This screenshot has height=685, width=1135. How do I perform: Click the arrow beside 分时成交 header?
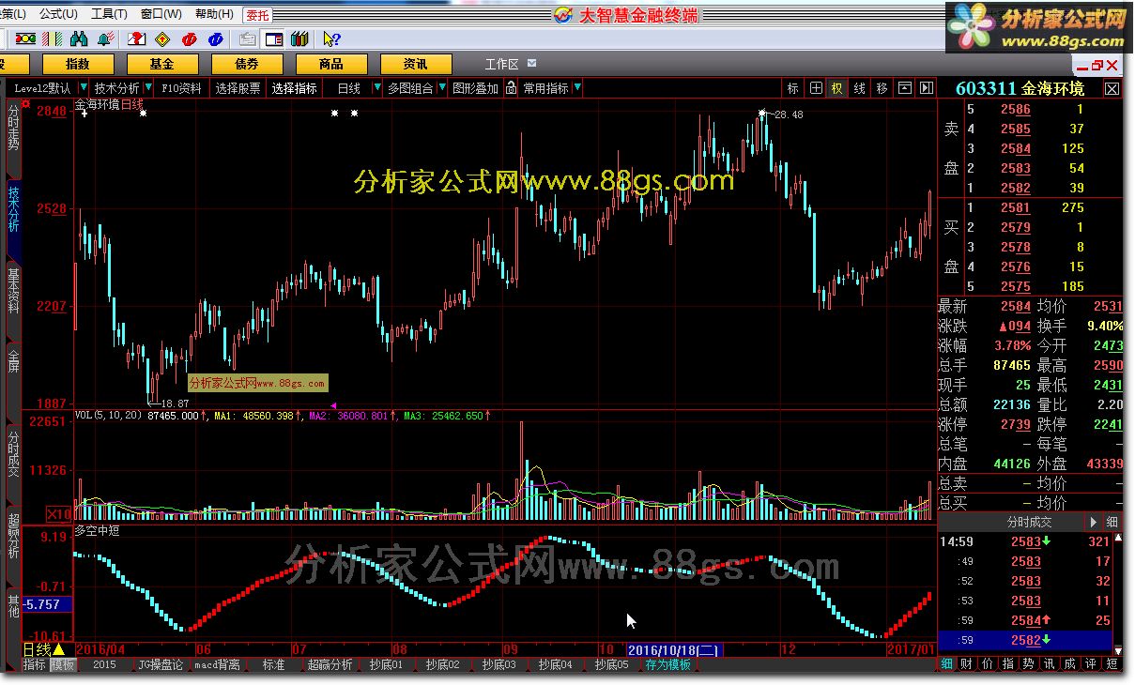(x=1093, y=522)
